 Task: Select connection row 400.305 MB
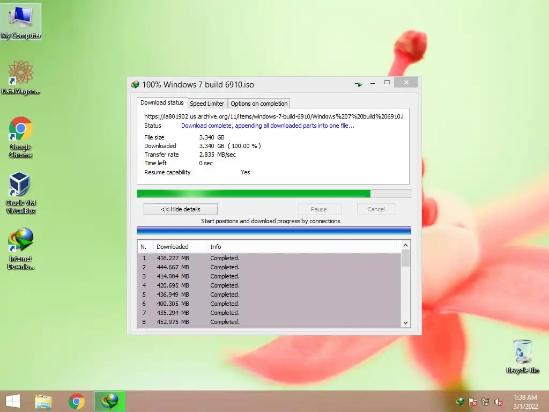269,304
